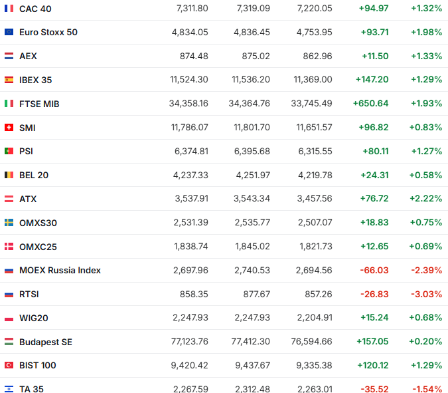Click the Italy flag beside FTSE MIB

(9, 104)
